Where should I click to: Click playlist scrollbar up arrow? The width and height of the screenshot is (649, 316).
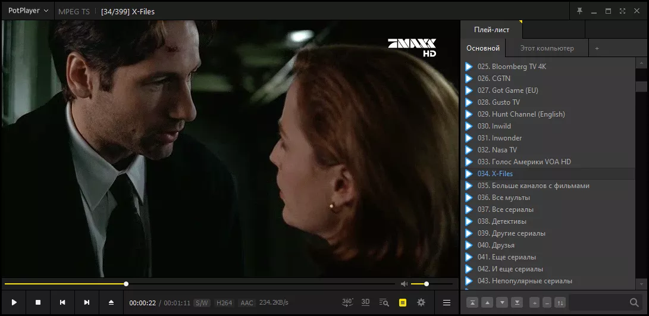click(x=641, y=63)
